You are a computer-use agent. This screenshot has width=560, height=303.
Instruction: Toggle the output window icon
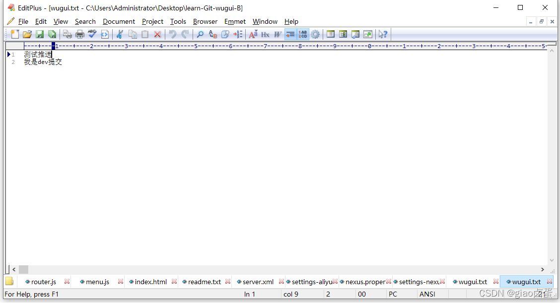tap(355, 34)
